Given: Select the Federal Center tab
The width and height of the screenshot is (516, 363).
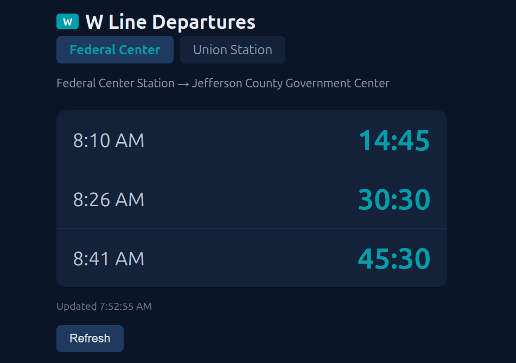Looking at the screenshot, I should tap(114, 49).
